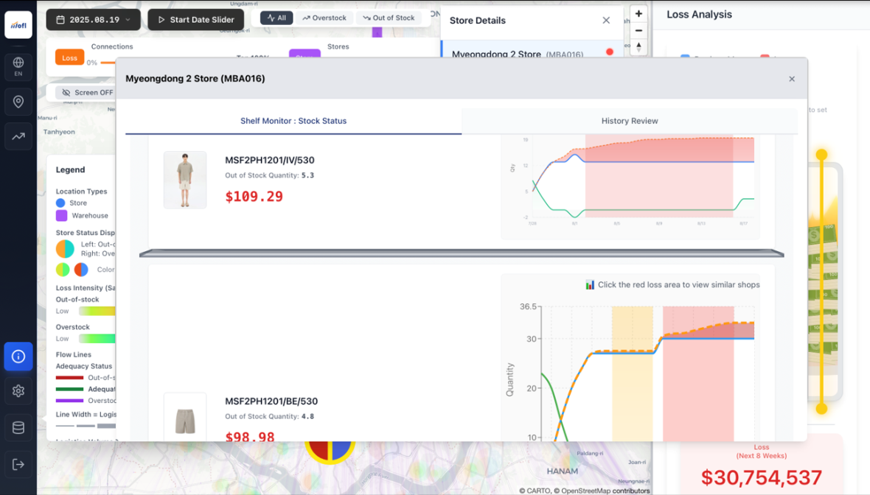Zoom in the map with plus button
The width and height of the screenshot is (870, 495).
click(x=638, y=13)
